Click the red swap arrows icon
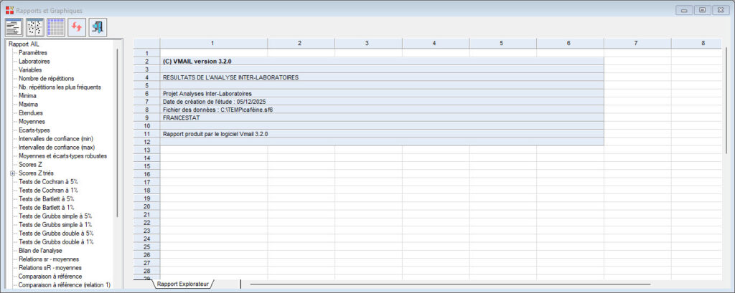735x293 pixels. tap(77, 27)
